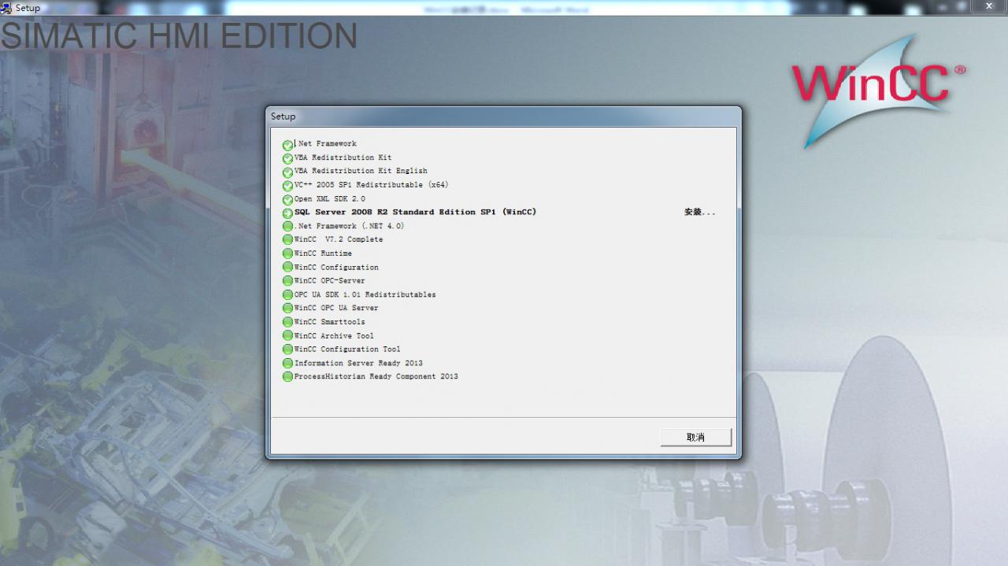Click the green dot for Information Server Ready 2013

(287, 364)
